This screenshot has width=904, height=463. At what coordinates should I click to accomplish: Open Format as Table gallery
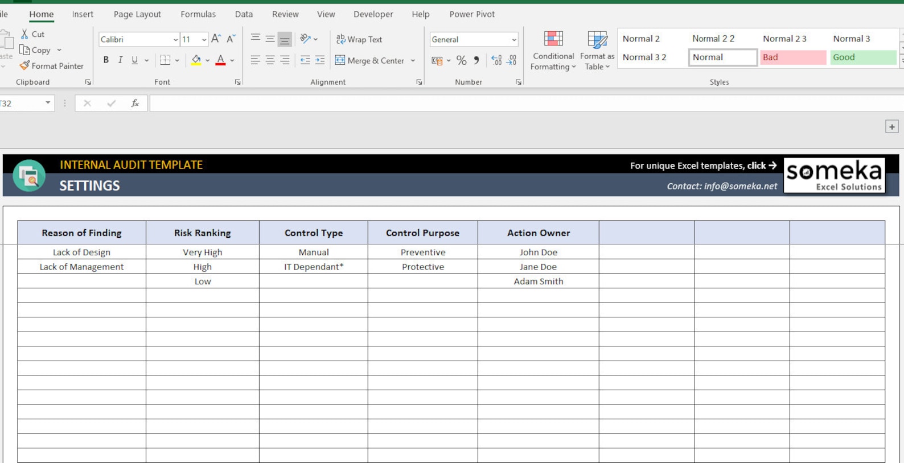pos(597,51)
